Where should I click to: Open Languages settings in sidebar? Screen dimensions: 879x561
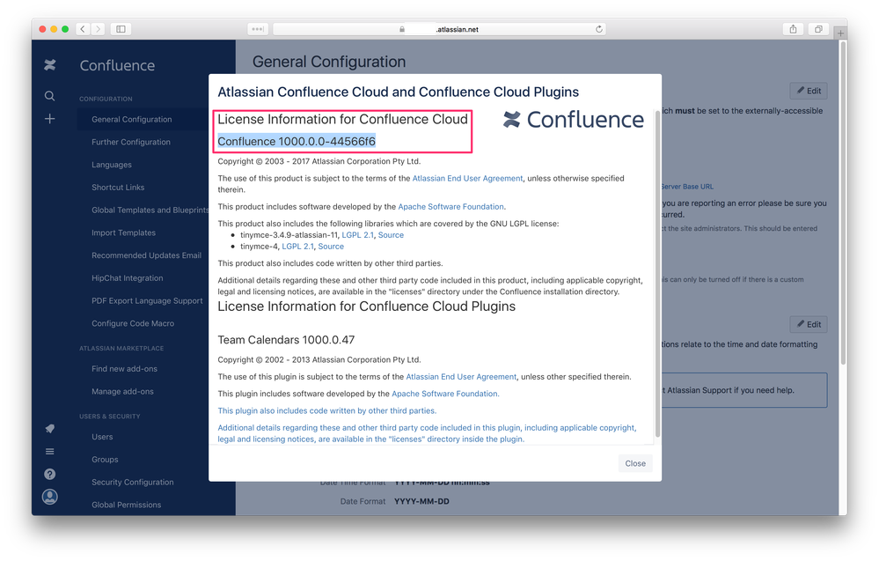[112, 165]
